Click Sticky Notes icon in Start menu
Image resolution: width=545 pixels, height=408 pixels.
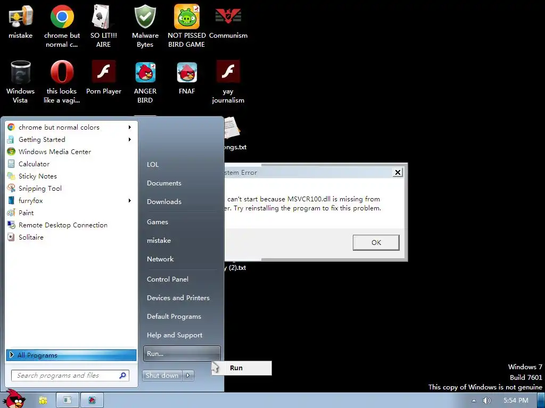(x=11, y=176)
